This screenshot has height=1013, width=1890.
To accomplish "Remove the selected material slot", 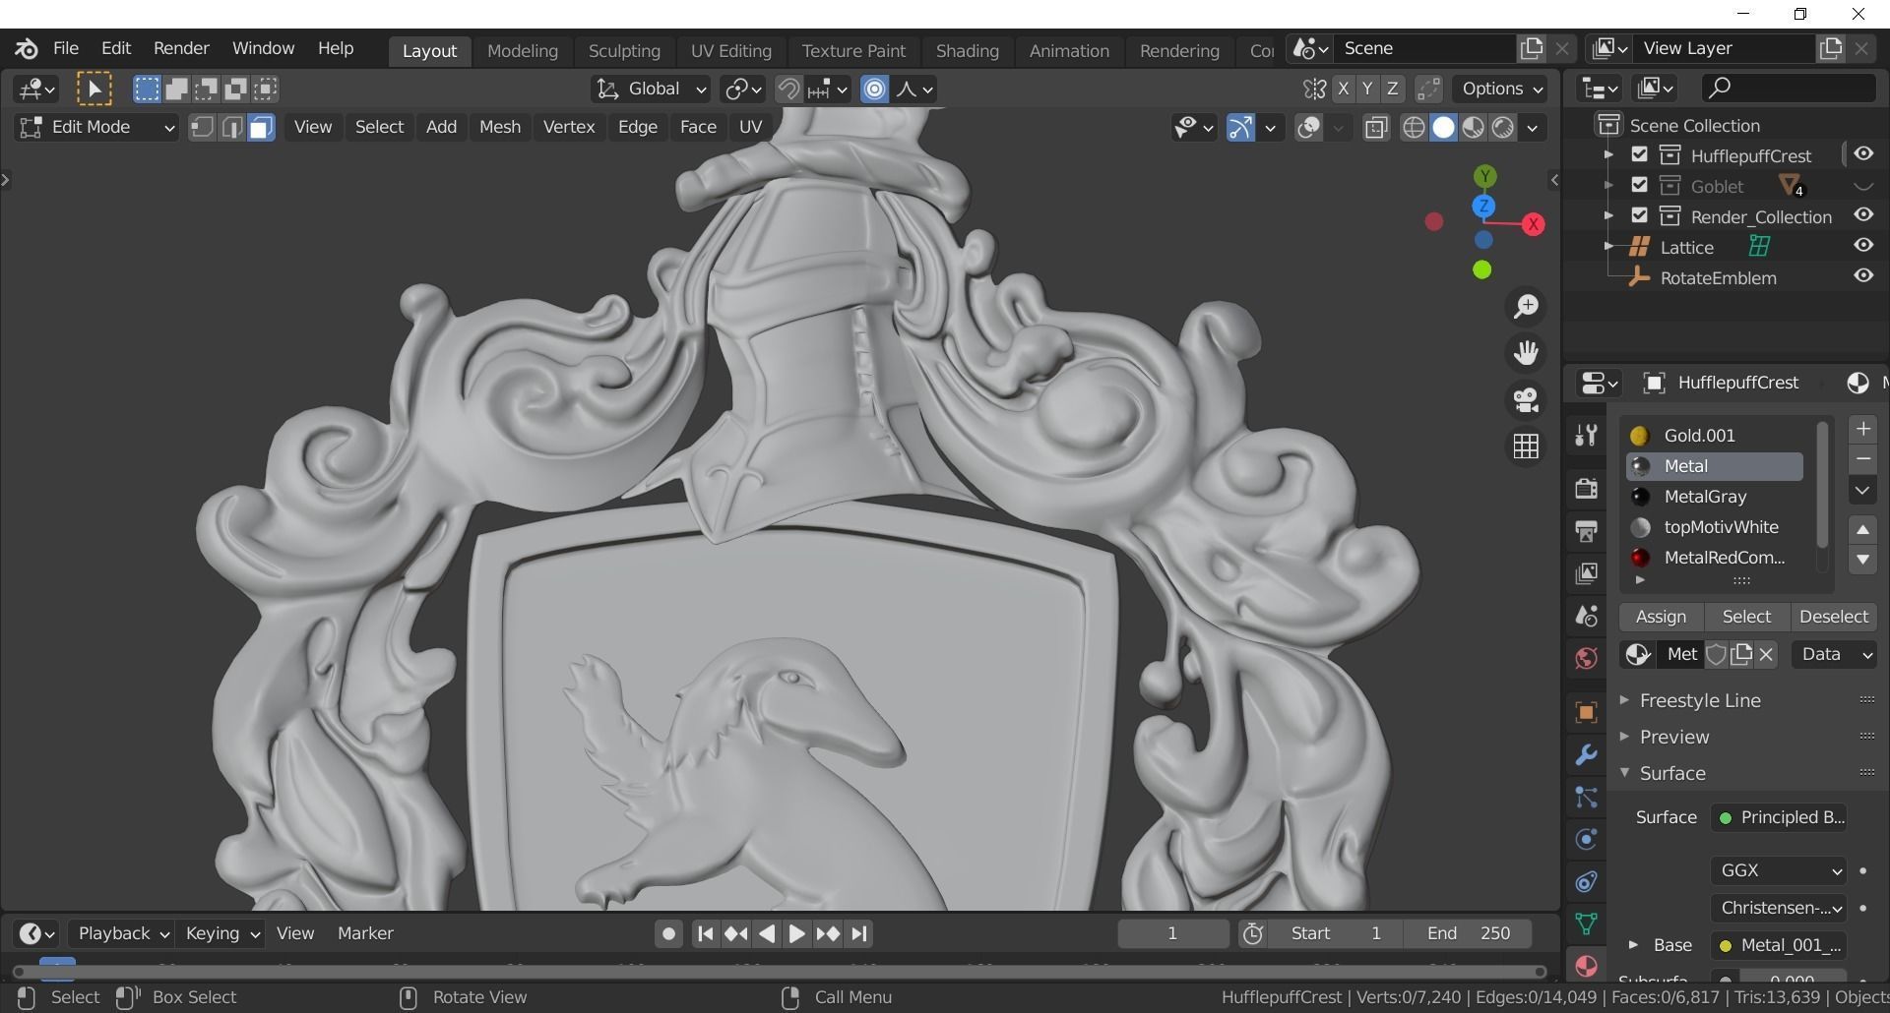I will [1861, 459].
